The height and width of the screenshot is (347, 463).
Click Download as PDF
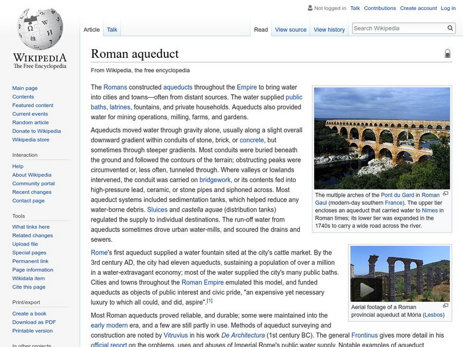(34, 322)
